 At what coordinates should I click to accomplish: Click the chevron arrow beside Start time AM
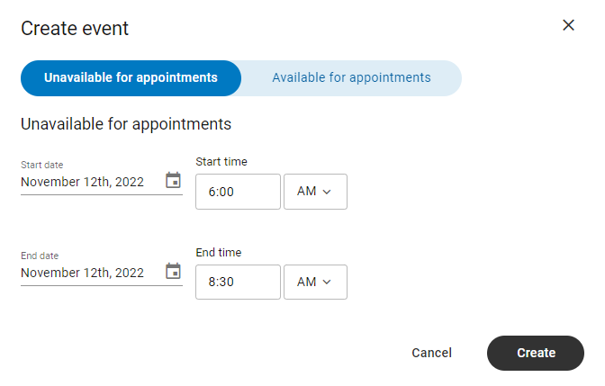(327, 192)
